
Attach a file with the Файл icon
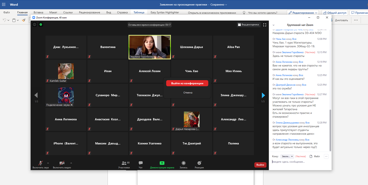pos(315,156)
